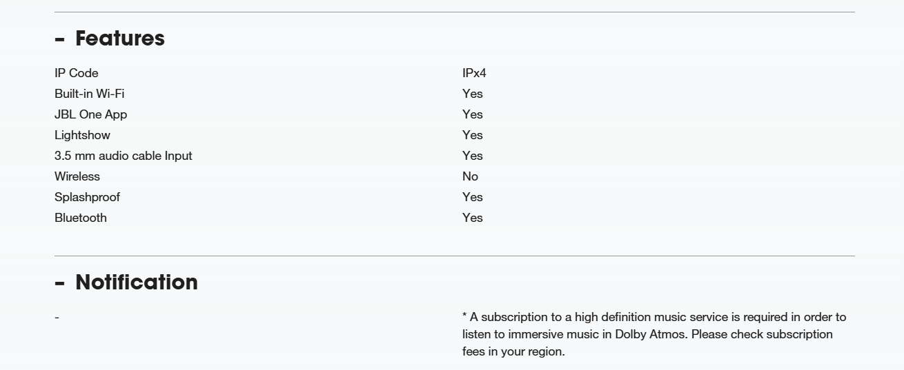Click the JBL One App label
Image resolution: width=904 pixels, height=370 pixels.
coord(91,114)
